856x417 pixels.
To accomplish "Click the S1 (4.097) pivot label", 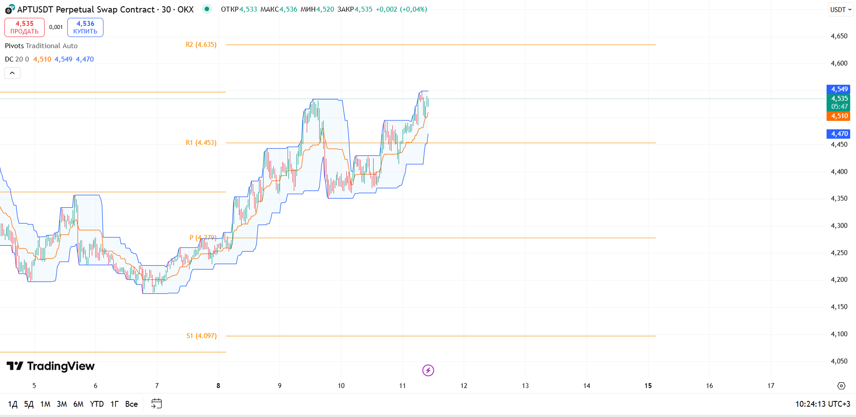I will (202, 336).
